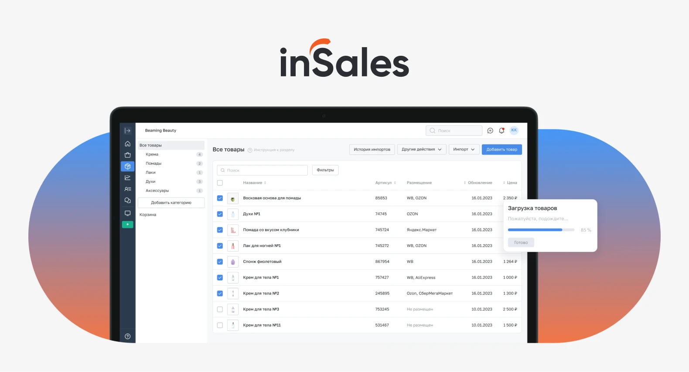Viewport: 689px width, 372px height.
Task: Open the Фильтры button
Action: 325,170
